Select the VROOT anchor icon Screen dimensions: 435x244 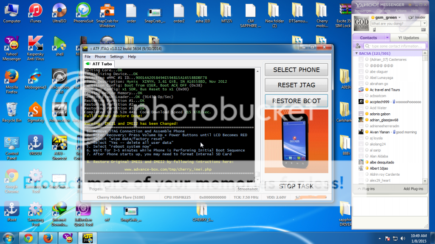tap(35, 143)
